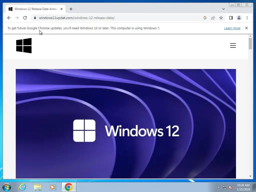Click the page scrollbar thumb
The width and height of the screenshot is (256, 192).
click(250, 43)
